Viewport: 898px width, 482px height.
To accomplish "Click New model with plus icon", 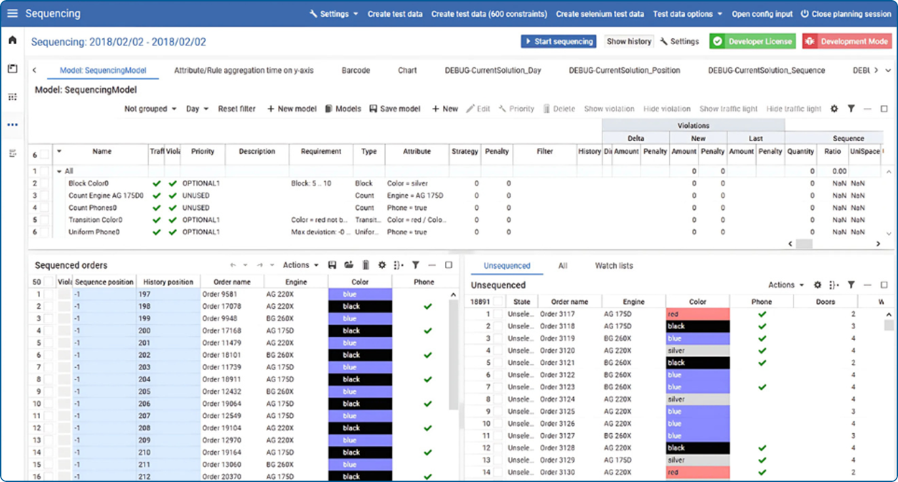I will click(292, 109).
